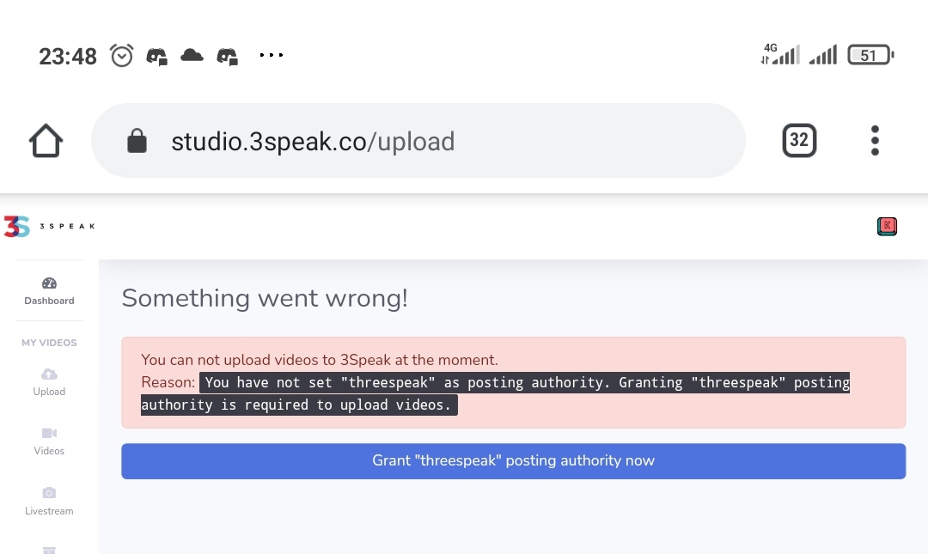Click the Upload cloud icon
The image size is (928, 554).
click(49, 374)
